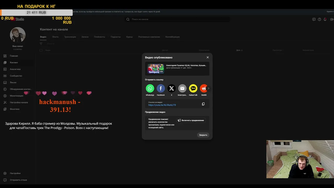Click the hamburger menu beside Studio logo
The width and height of the screenshot is (334, 188).
5,19
